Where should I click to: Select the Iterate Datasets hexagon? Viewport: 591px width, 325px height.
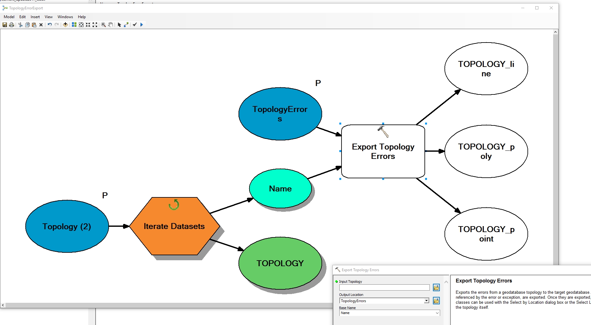tap(174, 226)
